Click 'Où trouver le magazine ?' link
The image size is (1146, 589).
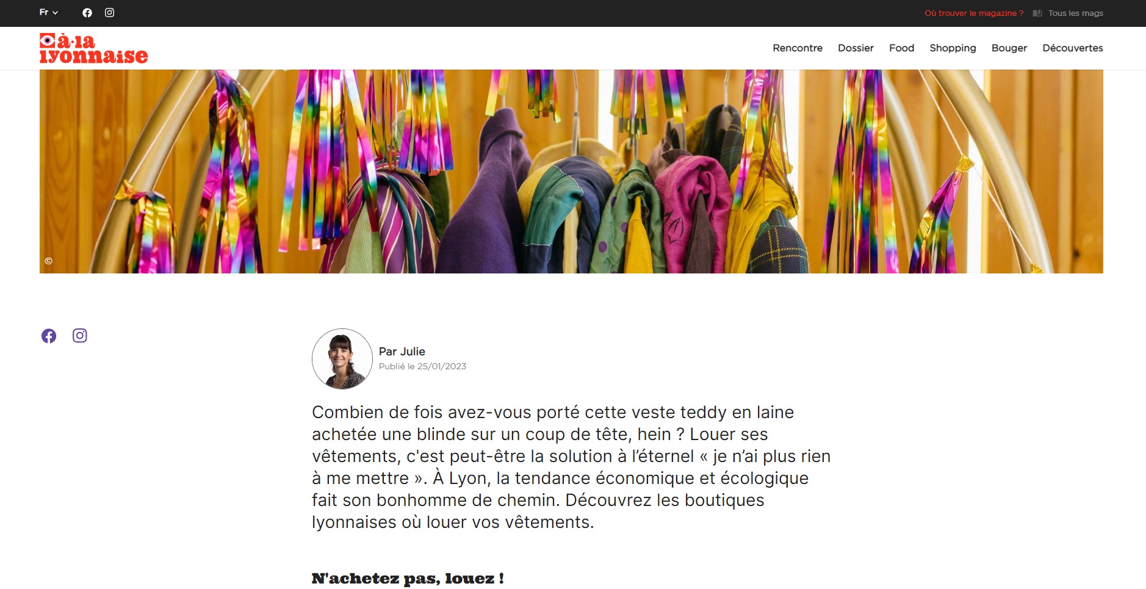(x=974, y=13)
